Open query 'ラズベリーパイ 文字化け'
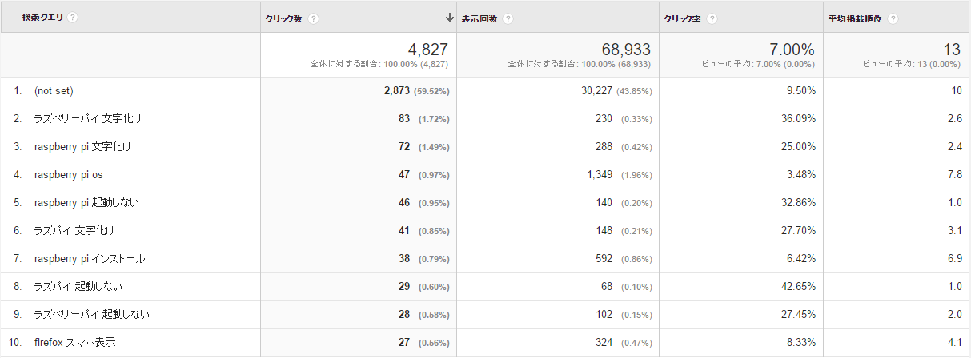This screenshot has width=971, height=358. pyautogui.click(x=89, y=118)
